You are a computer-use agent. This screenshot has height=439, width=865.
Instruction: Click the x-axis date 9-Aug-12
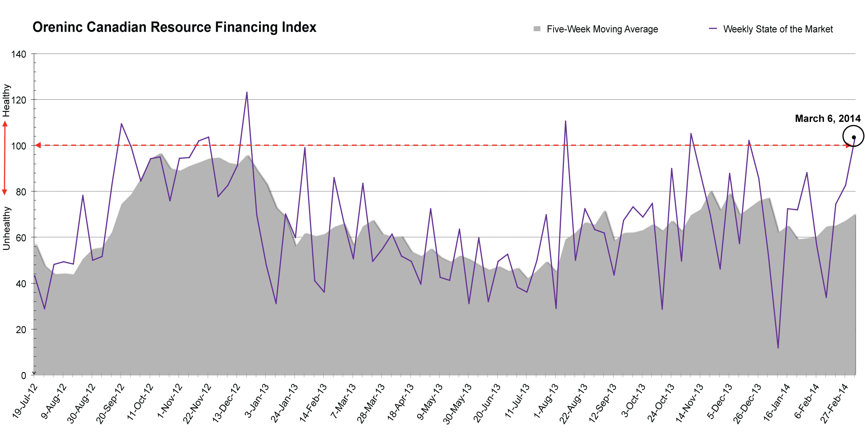point(54,401)
